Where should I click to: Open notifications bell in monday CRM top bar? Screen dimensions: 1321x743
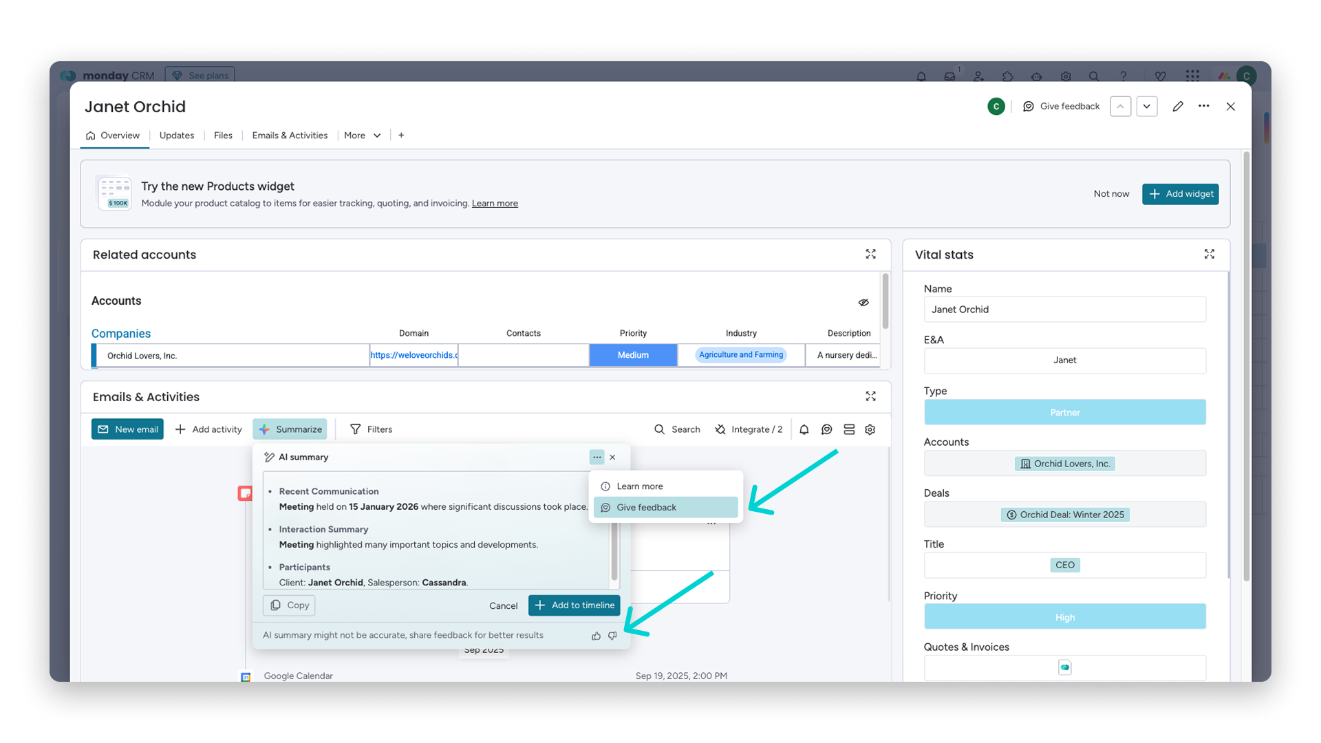point(921,76)
